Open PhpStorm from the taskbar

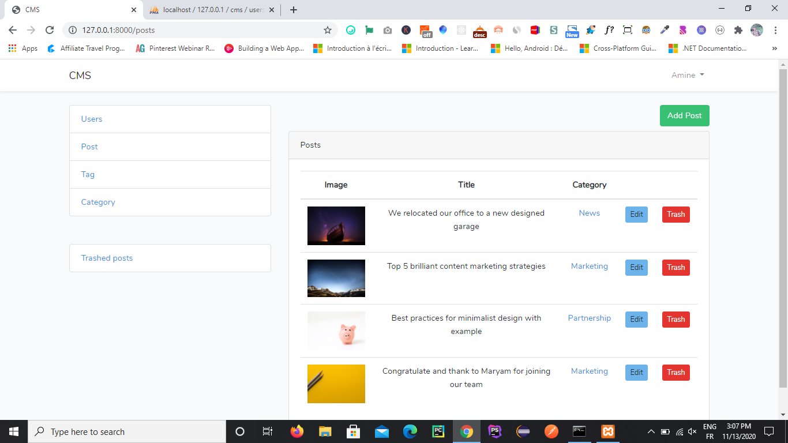point(494,431)
